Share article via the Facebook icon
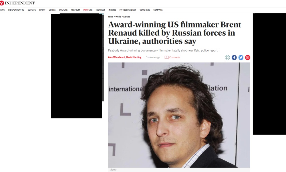 234,58
